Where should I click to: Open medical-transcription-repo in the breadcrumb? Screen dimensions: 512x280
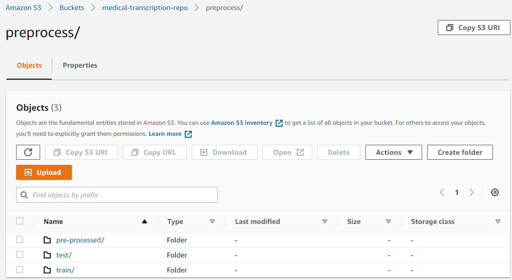point(145,8)
